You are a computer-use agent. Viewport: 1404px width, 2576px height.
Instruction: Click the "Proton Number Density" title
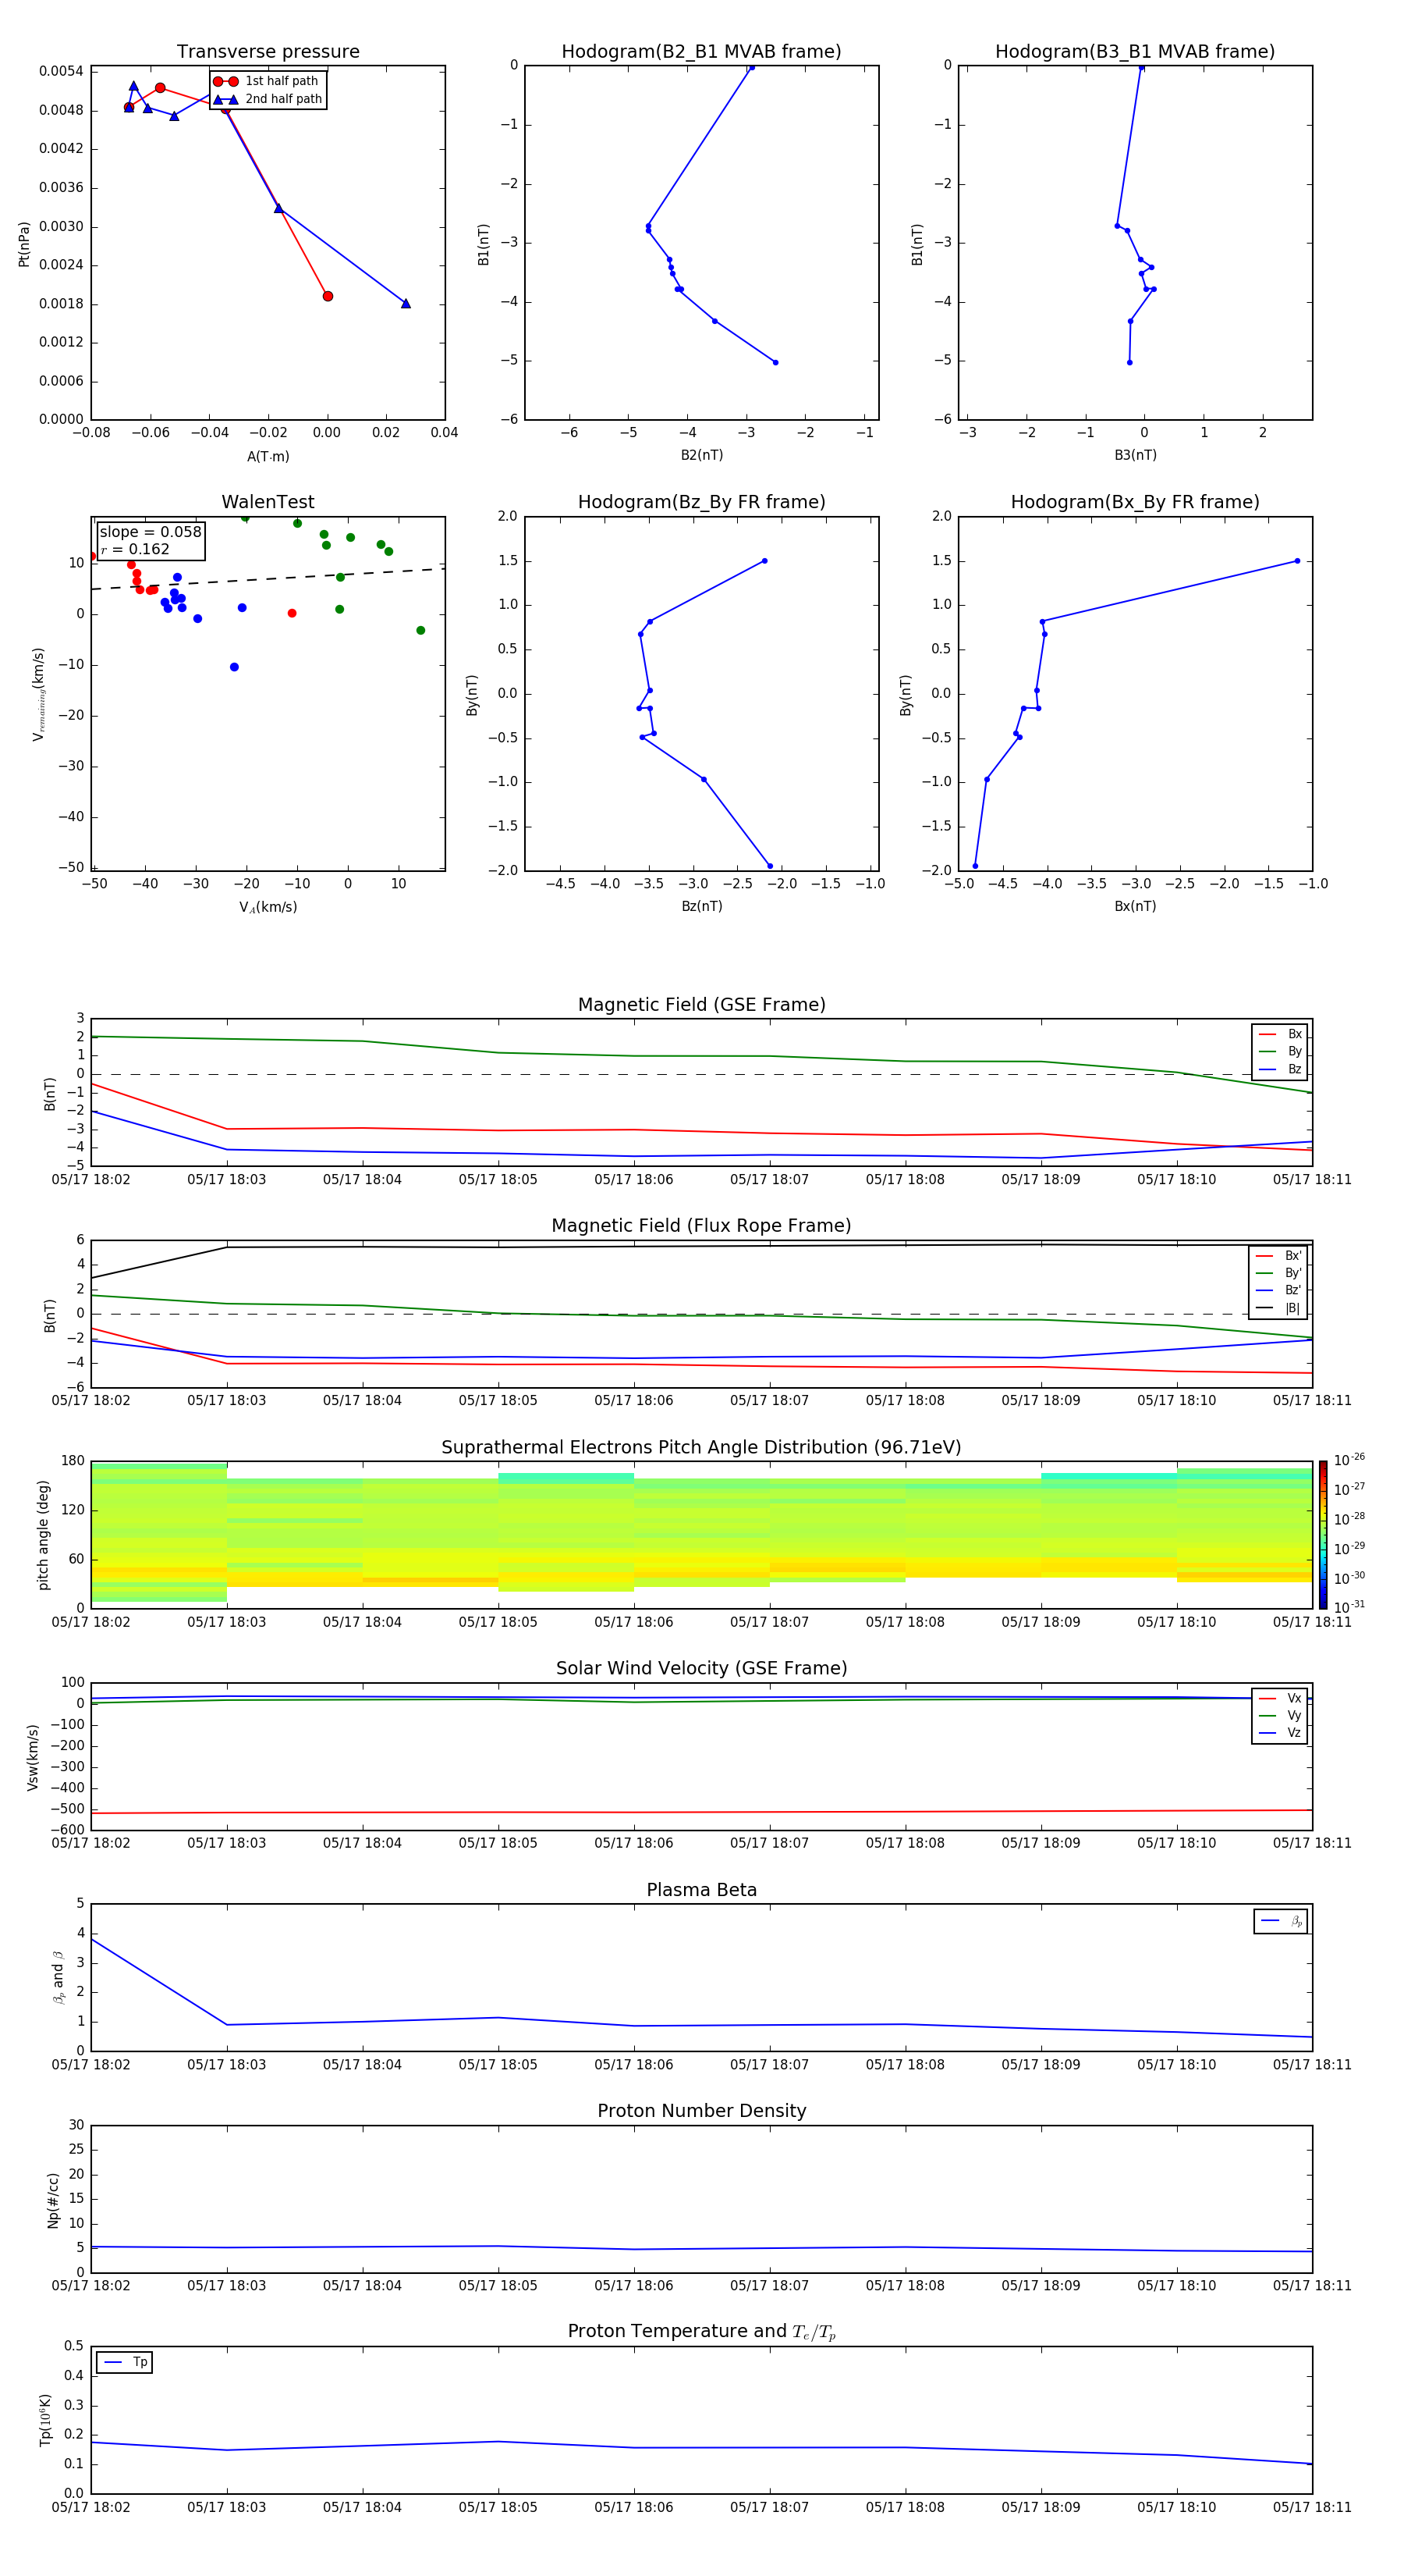[701, 2111]
